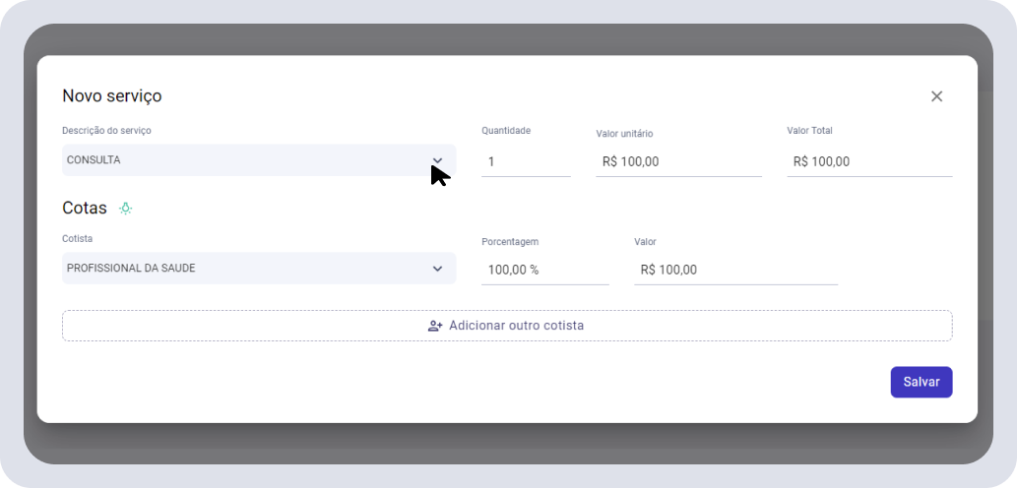Add another cotista via Adicionar outro cotista
The image size is (1017, 488).
click(507, 326)
